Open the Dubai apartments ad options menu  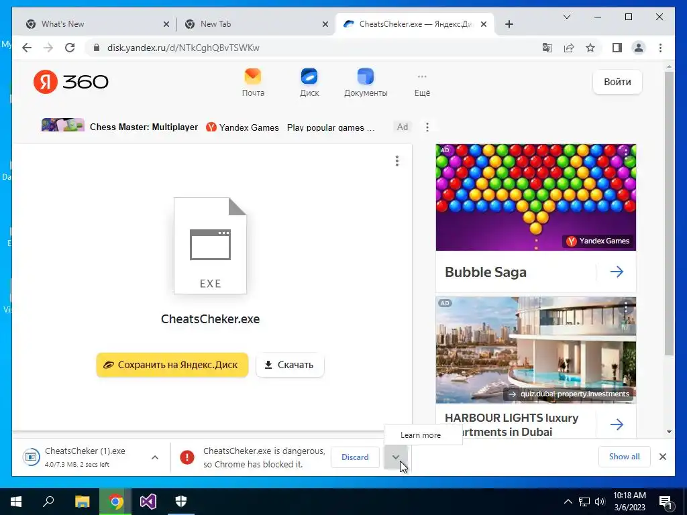point(626,308)
